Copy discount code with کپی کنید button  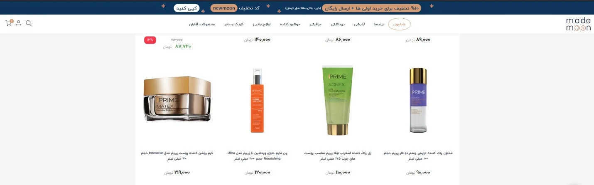tap(187, 8)
